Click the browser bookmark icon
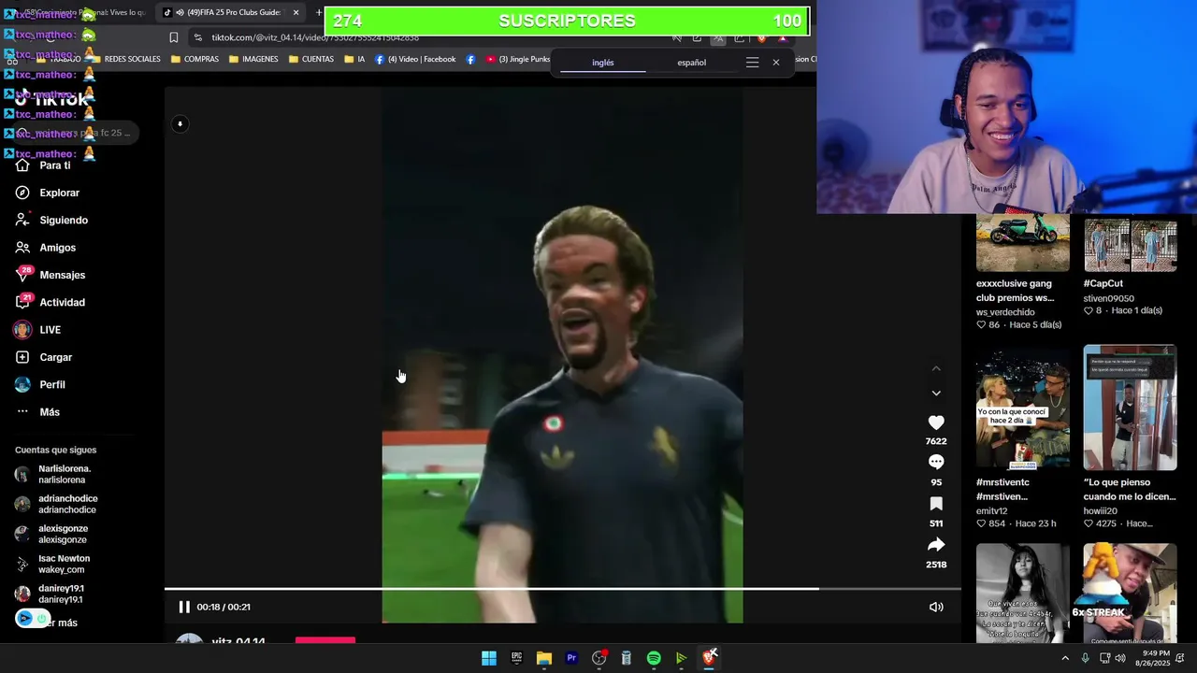 [174, 37]
